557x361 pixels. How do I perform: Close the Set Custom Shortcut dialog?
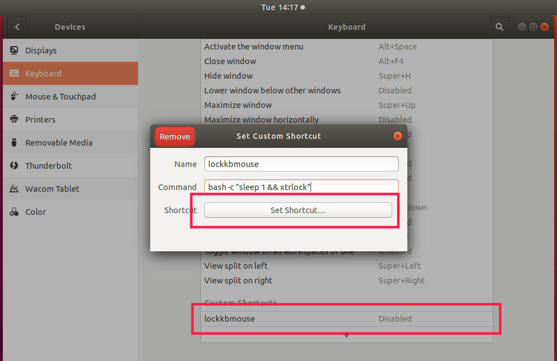[x=398, y=136]
